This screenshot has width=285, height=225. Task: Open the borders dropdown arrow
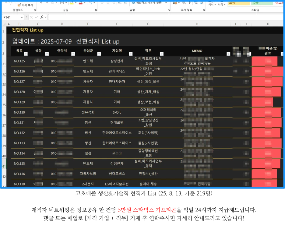click(x=66, y=3)
